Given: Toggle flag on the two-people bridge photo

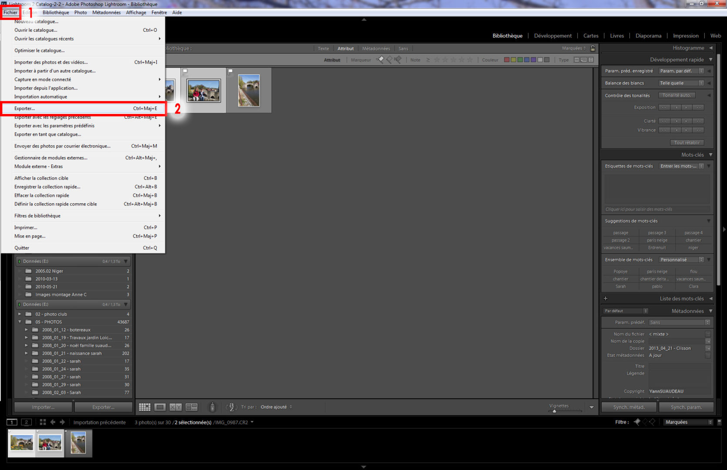Looking at the screenshot, I should pos(185,71).
